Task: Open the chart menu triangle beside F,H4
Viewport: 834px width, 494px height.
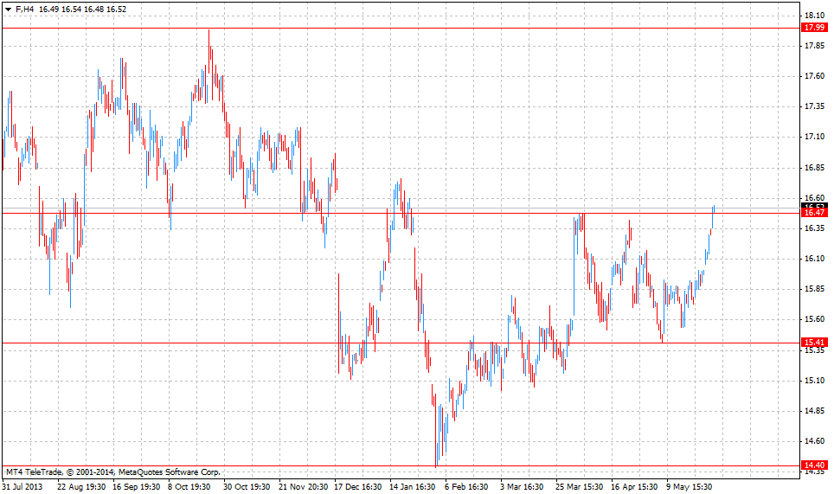Action: pos(8,10)
